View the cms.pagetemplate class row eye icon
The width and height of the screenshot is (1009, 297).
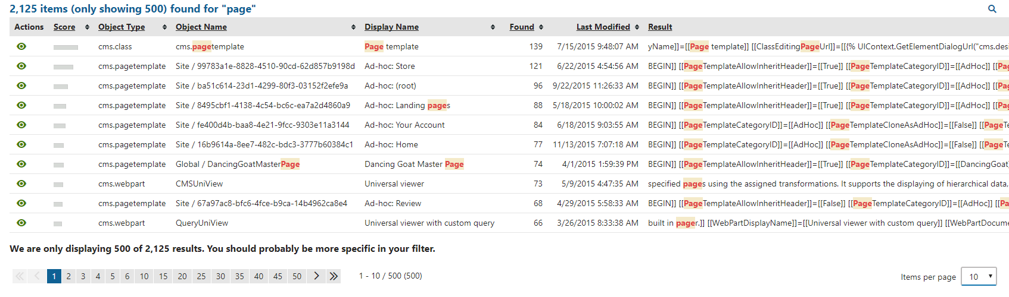coord(21,46)
